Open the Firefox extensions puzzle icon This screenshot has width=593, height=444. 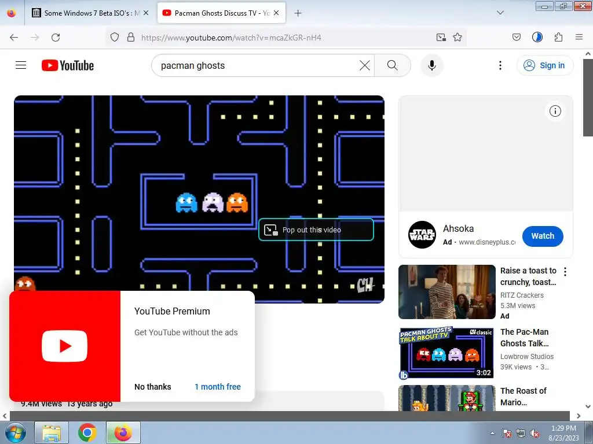tap(559, 38)
